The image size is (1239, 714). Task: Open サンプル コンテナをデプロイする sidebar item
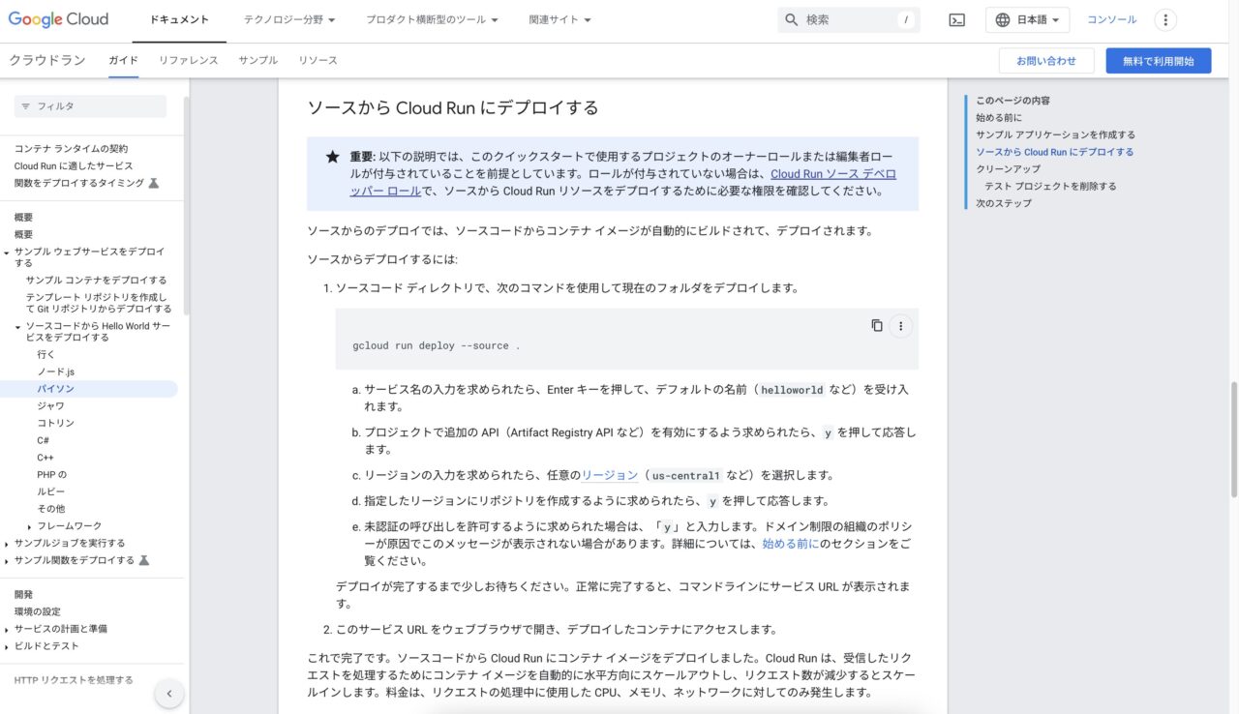pos(96,280)
